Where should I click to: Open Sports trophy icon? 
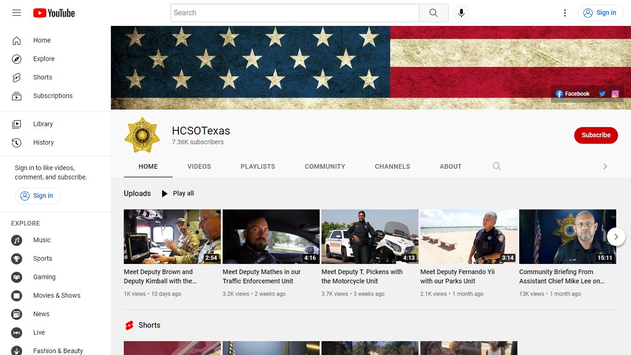[17, 258]
